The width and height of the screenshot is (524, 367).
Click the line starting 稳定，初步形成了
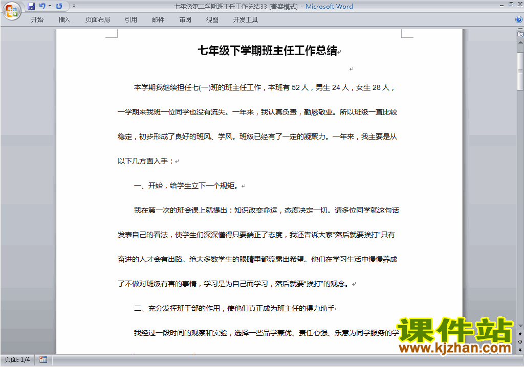coord(257,136)
